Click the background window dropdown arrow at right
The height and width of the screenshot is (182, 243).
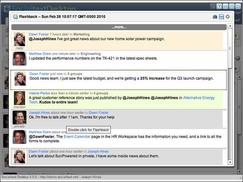(236, 69)
